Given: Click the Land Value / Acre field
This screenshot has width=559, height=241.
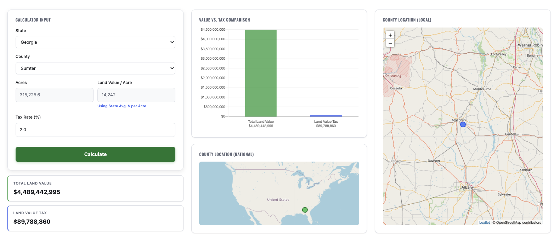Looking at the screenshot, I should pyautogui.click(x=136, y=95).
